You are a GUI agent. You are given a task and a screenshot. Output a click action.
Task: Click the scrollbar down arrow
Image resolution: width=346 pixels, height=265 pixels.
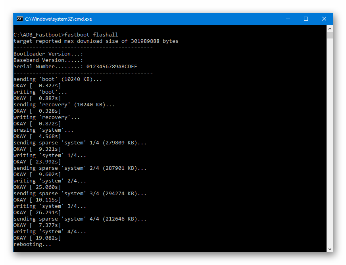[x=330, y=249]
